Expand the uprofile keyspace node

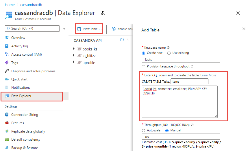[x=74, y=63]
